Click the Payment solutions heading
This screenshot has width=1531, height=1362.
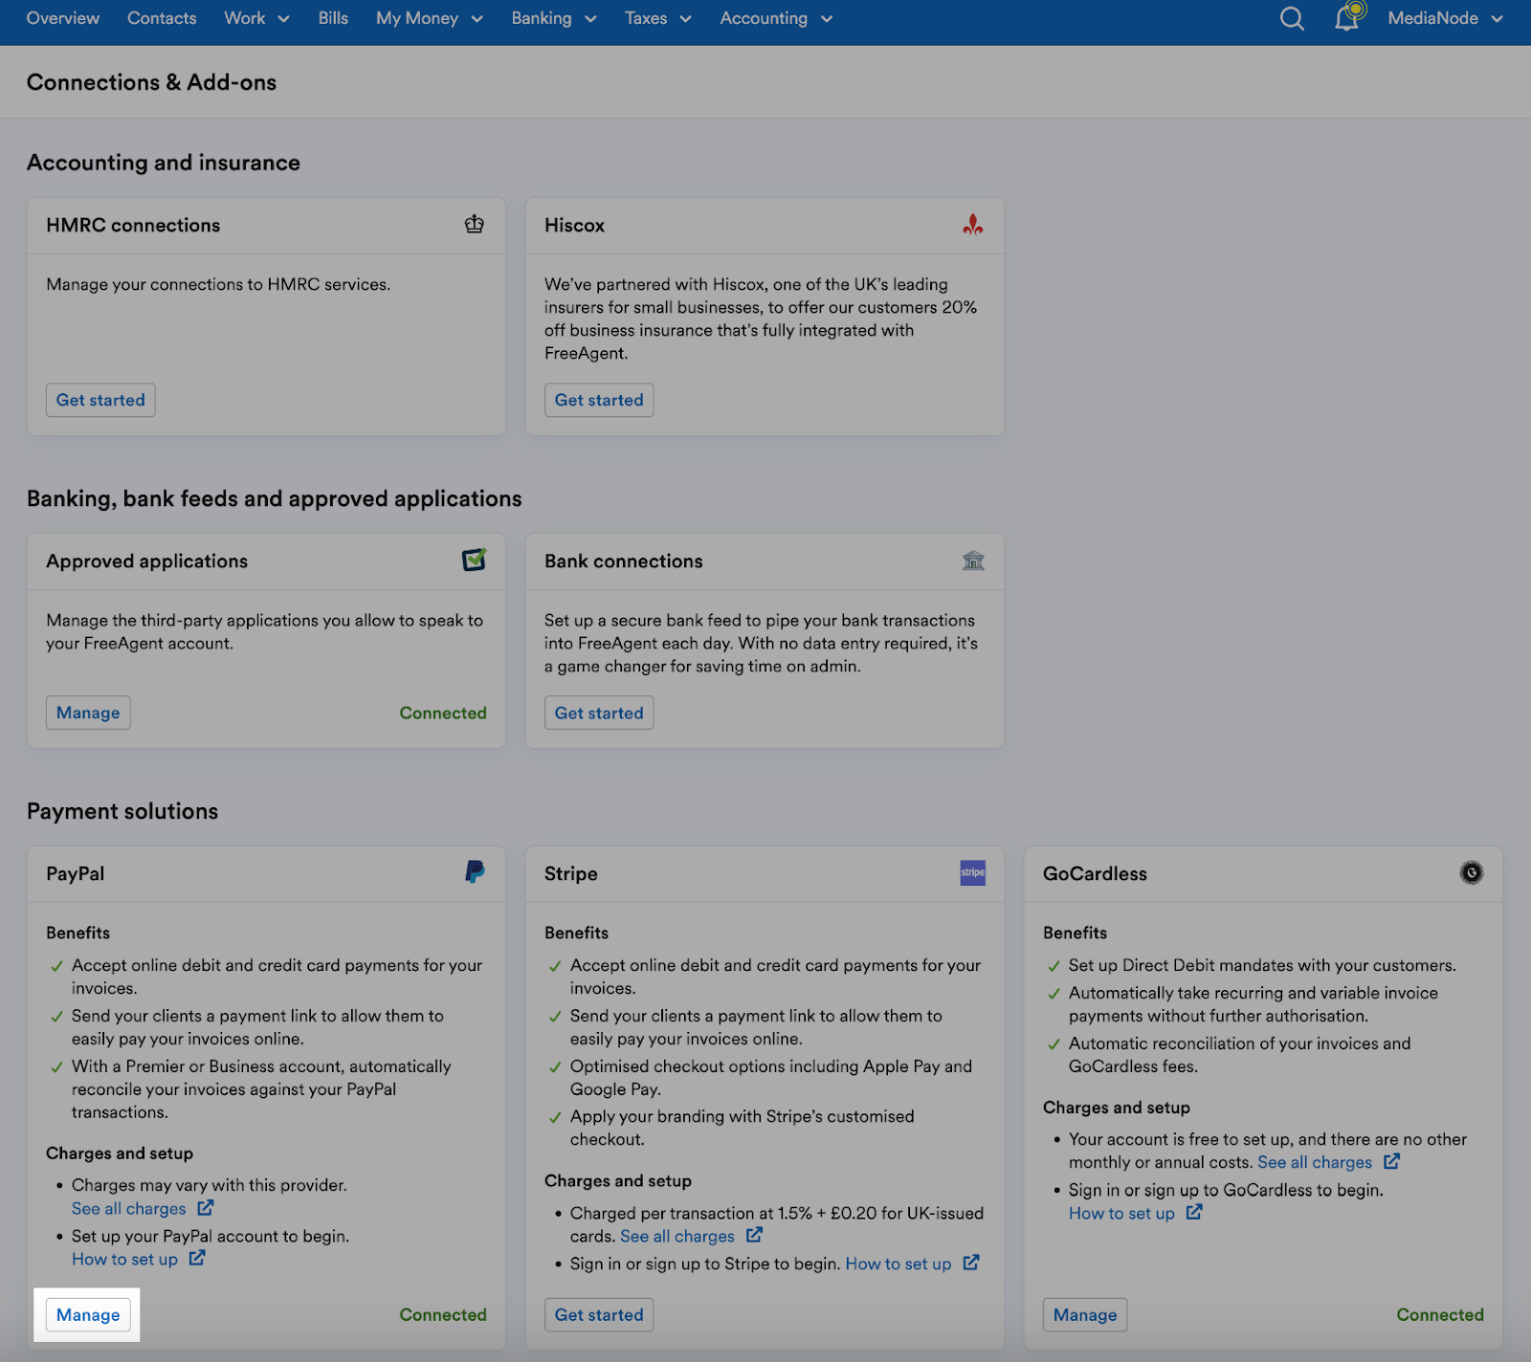tap(122, 811)
